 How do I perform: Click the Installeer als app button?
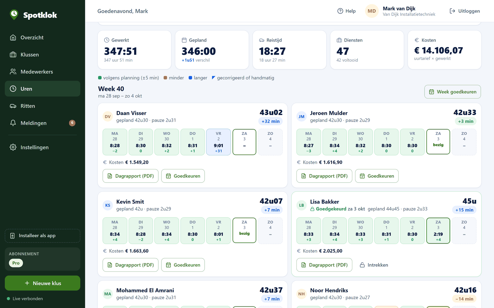click(x=43, y=236)
